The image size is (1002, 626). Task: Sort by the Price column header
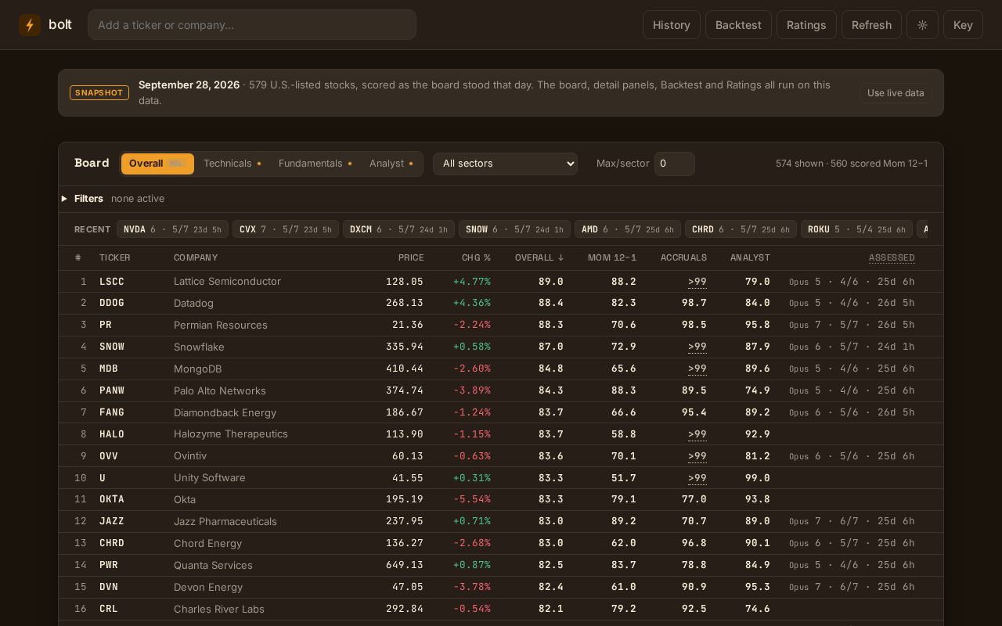[411, 257]
